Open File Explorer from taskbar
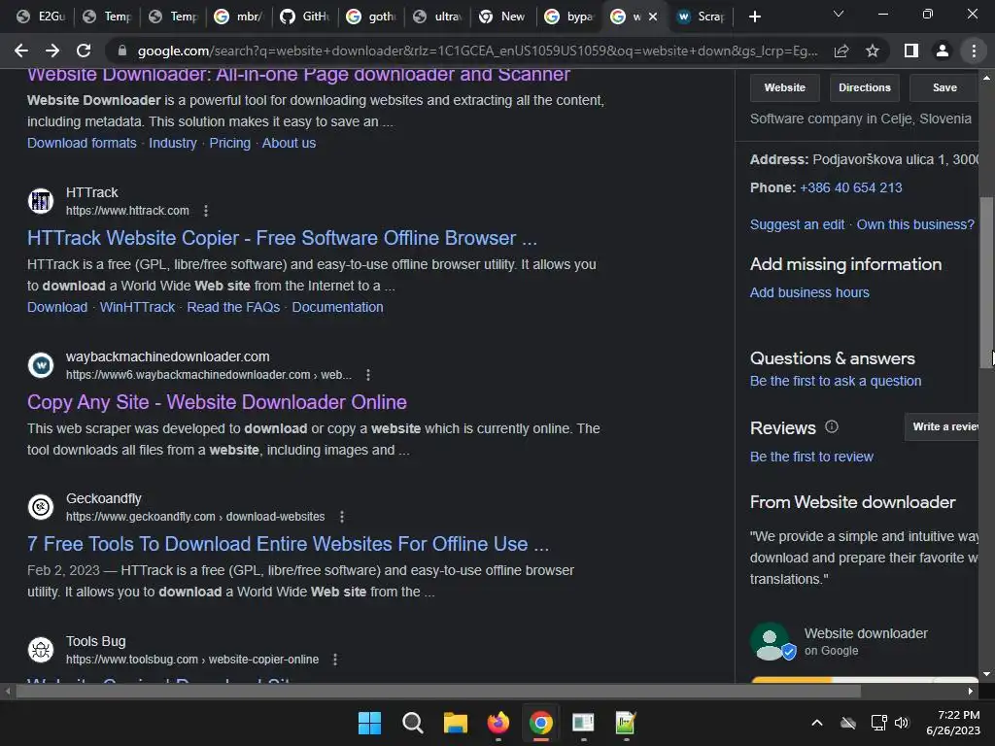 455,723
